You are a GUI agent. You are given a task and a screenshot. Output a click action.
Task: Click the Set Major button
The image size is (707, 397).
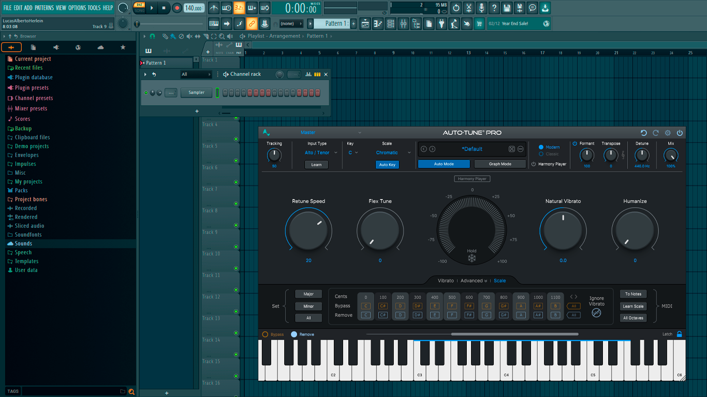pyautogui.click(x=308, y=294)
